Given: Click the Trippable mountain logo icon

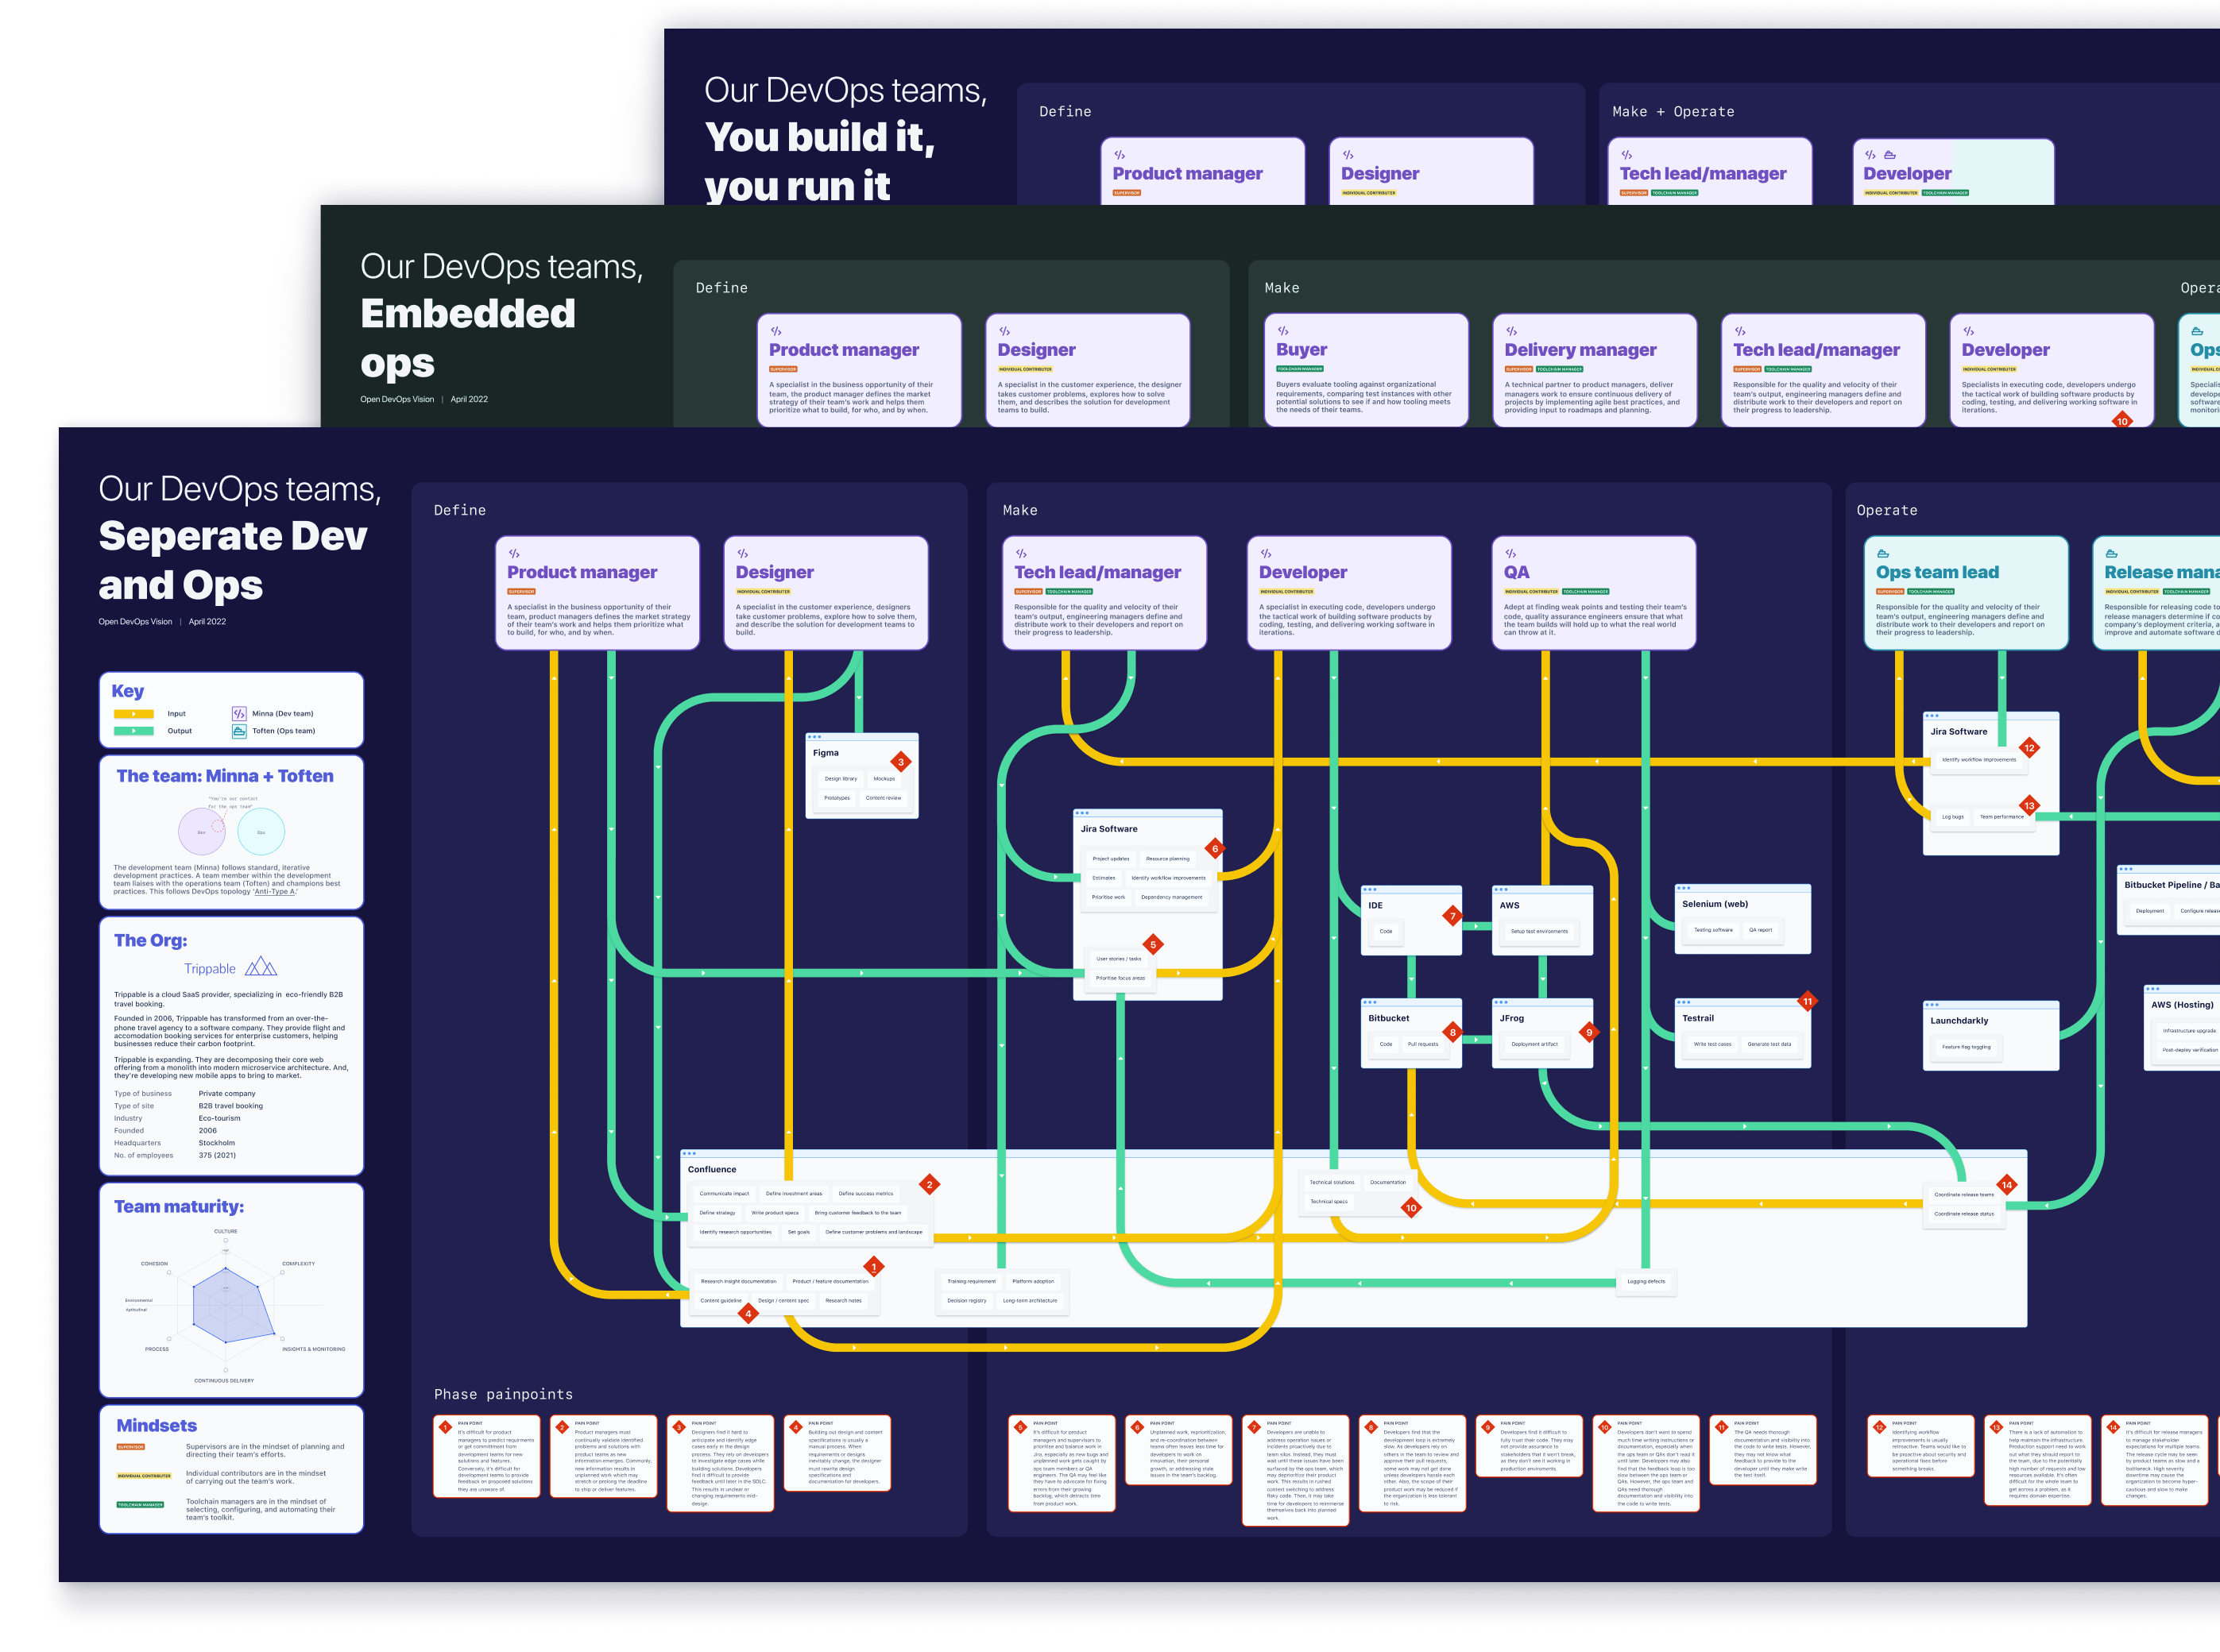Looking at the screenshot, I should [260, 967].
